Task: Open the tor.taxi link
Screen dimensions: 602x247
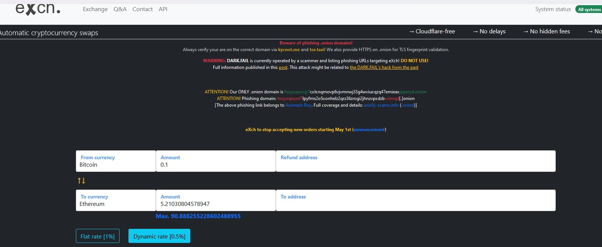Action: tap(317, 50)
